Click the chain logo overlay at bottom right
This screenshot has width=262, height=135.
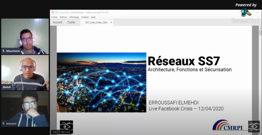pyautogui.click(x=254, y=127)
